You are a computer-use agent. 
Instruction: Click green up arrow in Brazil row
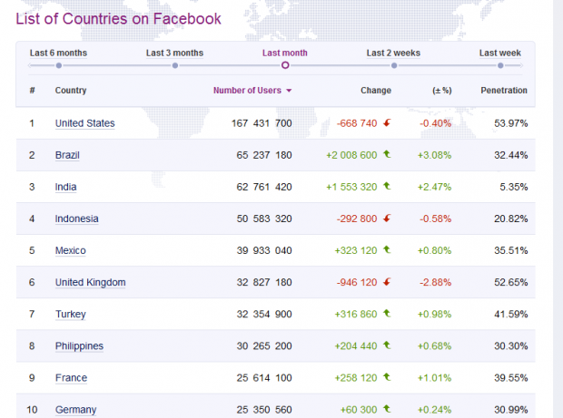tap(387, 155)
